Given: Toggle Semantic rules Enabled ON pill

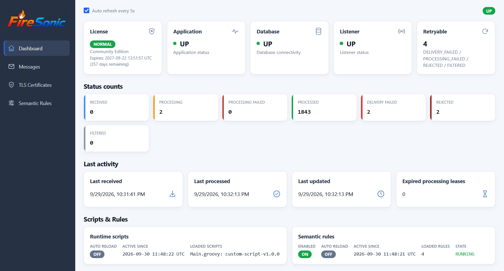Looking at the screenshot, I should 305,254.
